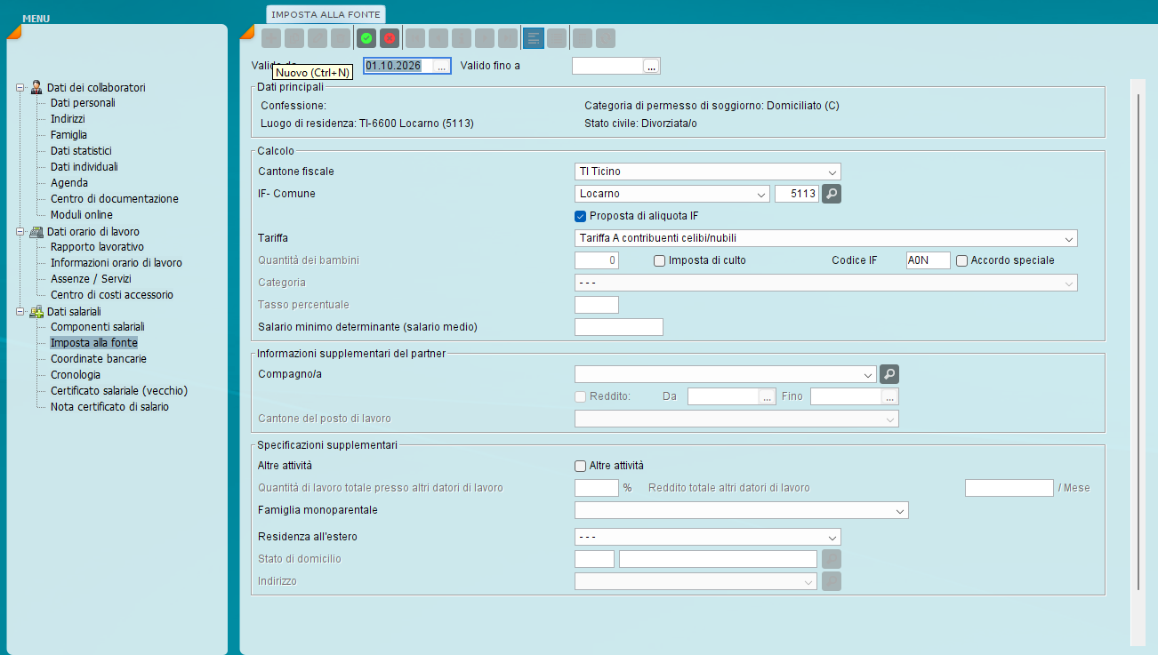1158x655 pixels.
Task: Open Coordinate bancarie tree item
Action: pos(99,359)
